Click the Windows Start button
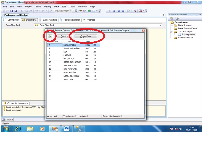 coord(6,129)
